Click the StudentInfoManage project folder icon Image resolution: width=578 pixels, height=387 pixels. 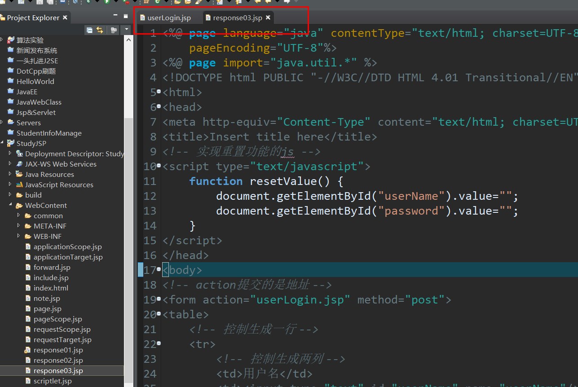(11, 133)
